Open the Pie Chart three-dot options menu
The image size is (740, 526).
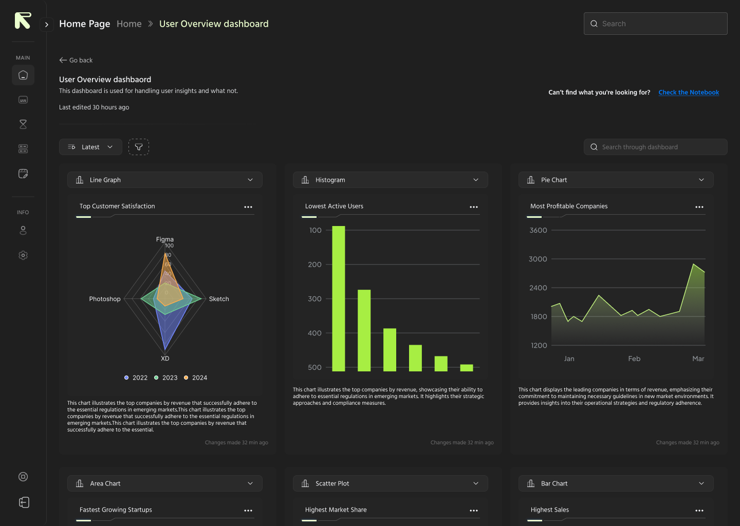click(699, 206)
